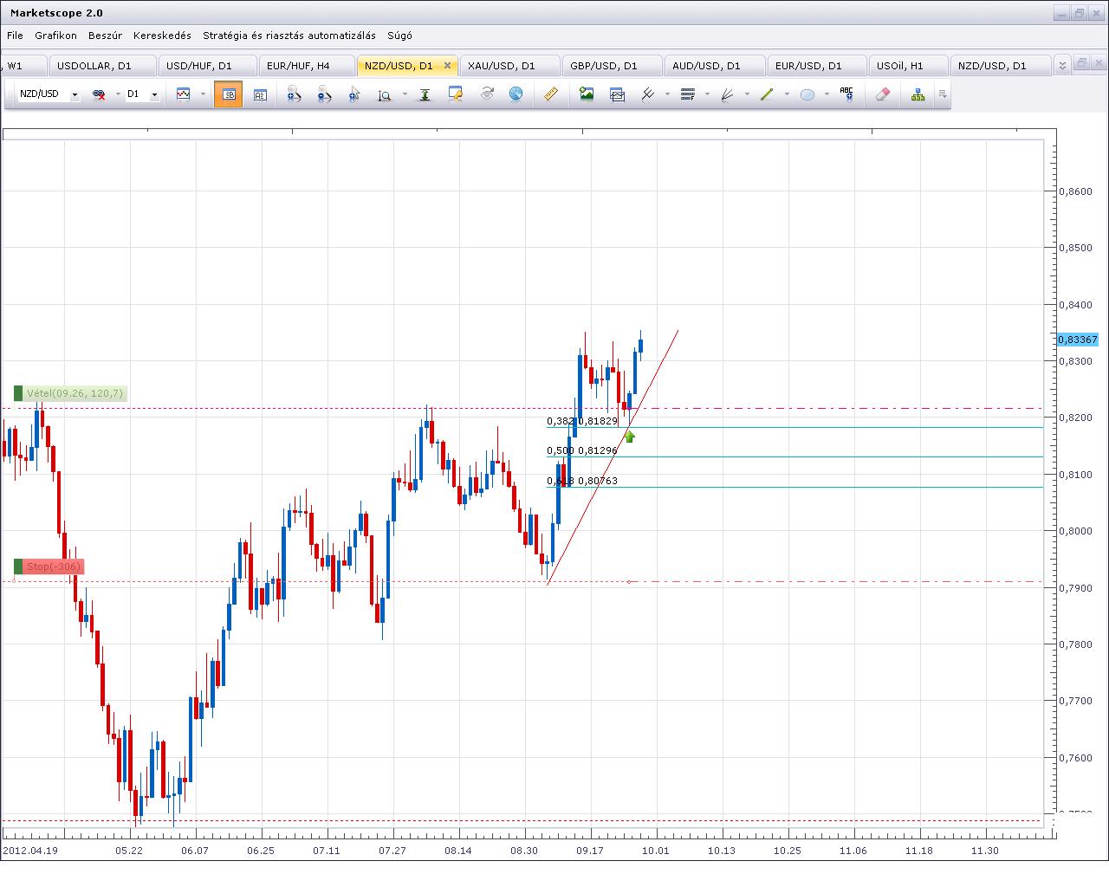This screenshot has width=1109, height=887.
Task: Click the Vétel(09.26, 120,7) order label
Action: tap(70, 393)
